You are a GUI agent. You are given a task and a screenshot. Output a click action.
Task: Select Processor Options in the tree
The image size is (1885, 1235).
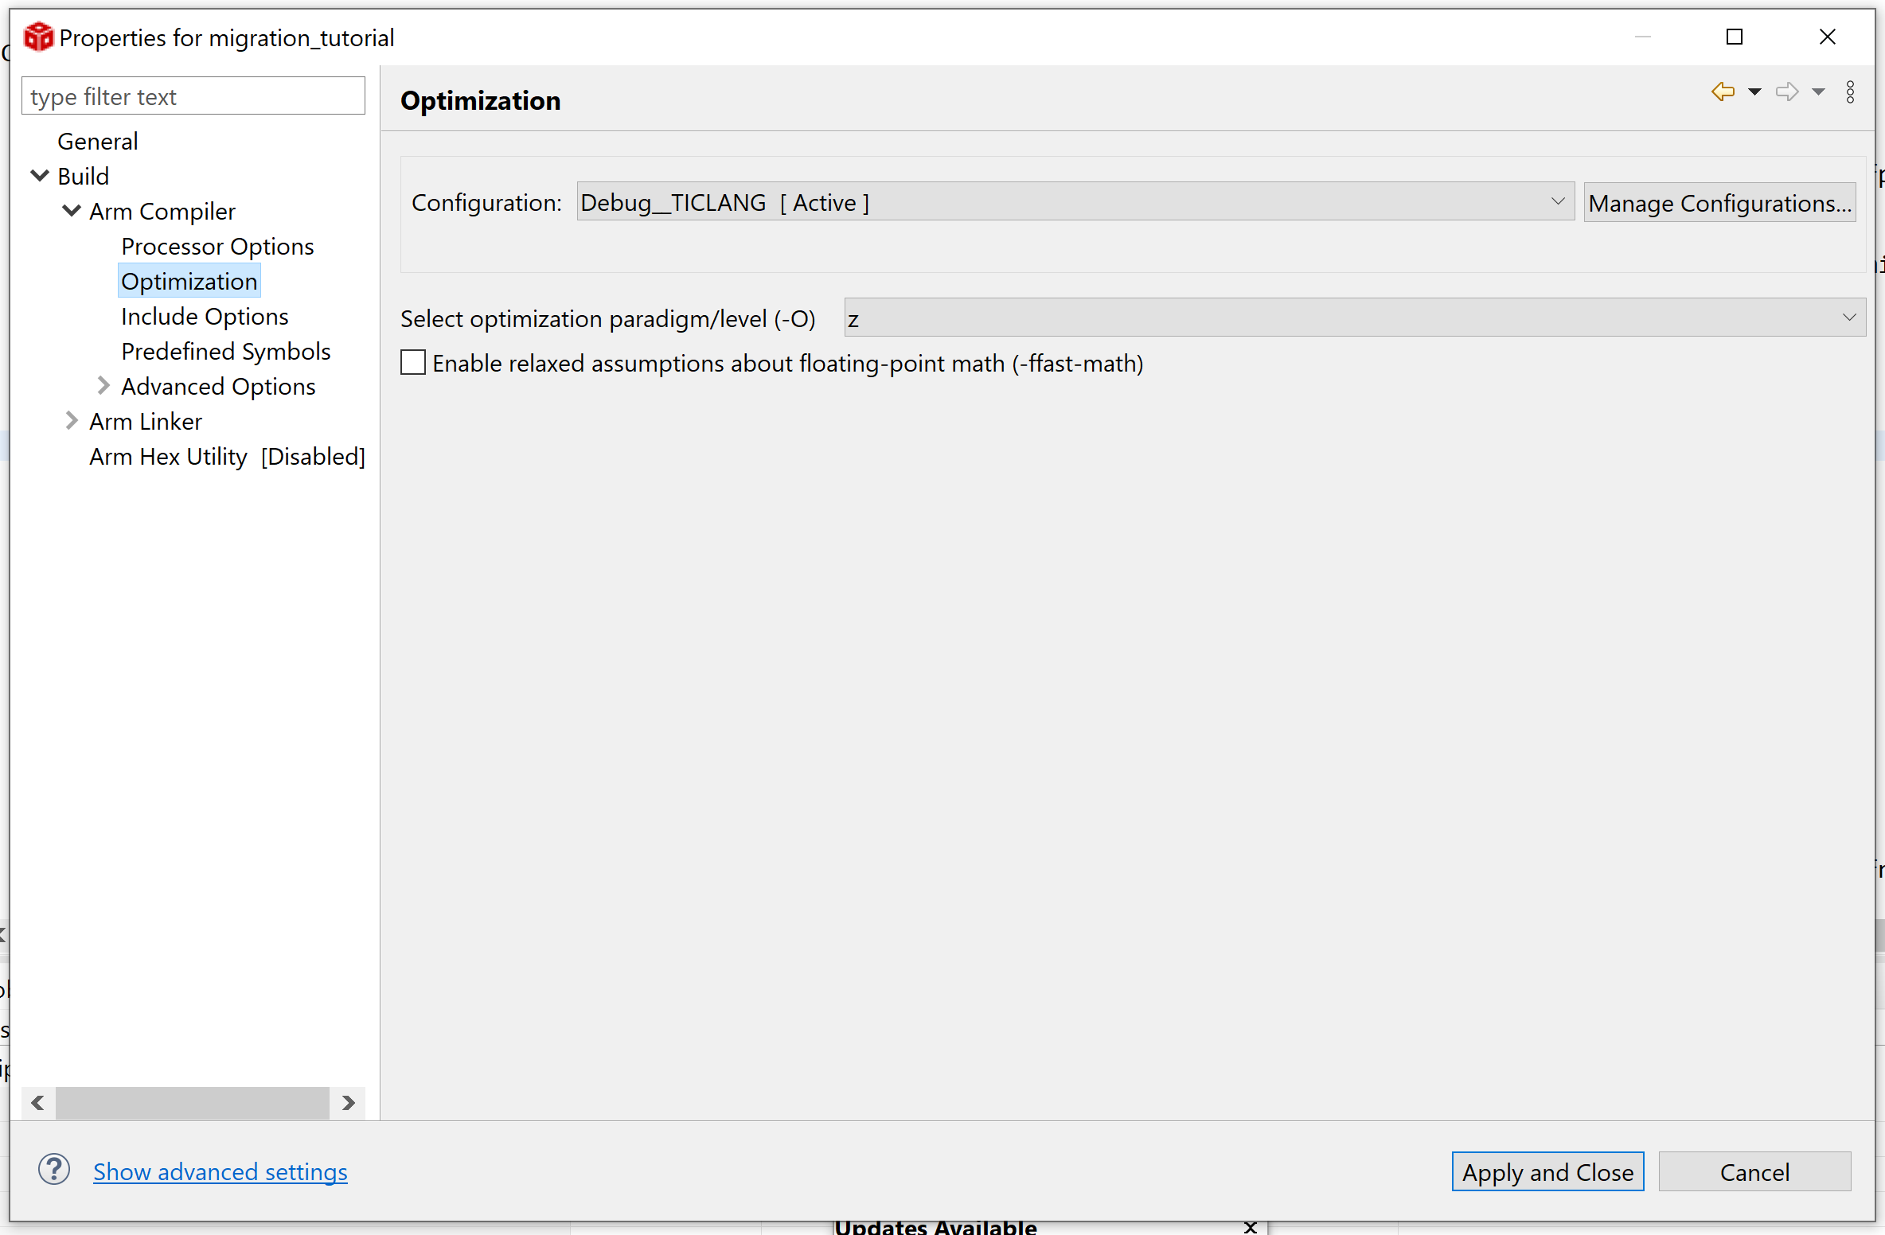[x=217, y=247]
